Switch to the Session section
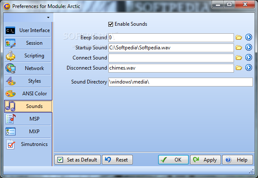This screenshot has width=258, height=178. click(28, 43)
